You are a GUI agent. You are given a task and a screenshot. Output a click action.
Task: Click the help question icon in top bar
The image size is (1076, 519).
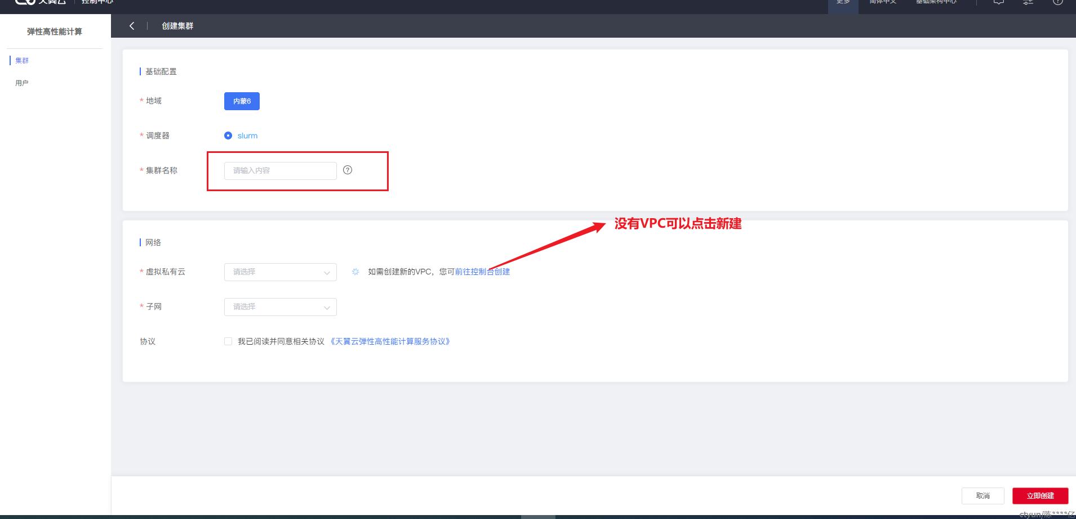point(1057,2)
